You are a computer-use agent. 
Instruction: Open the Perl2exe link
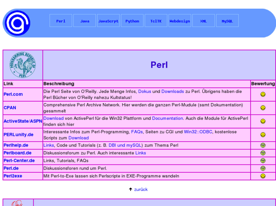click(x=13, y=176)
